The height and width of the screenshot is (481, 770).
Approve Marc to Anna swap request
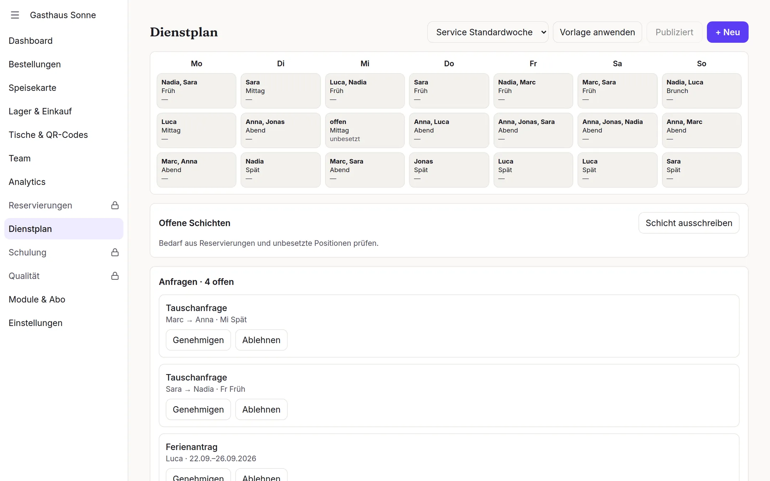coord(198,340)
